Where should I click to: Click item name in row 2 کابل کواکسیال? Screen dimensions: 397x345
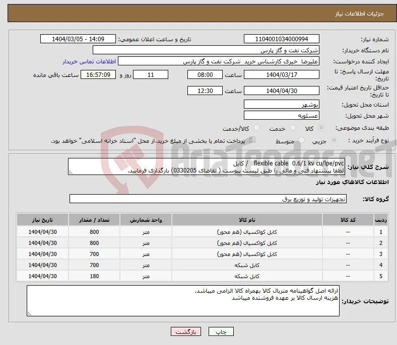(247, 243)
